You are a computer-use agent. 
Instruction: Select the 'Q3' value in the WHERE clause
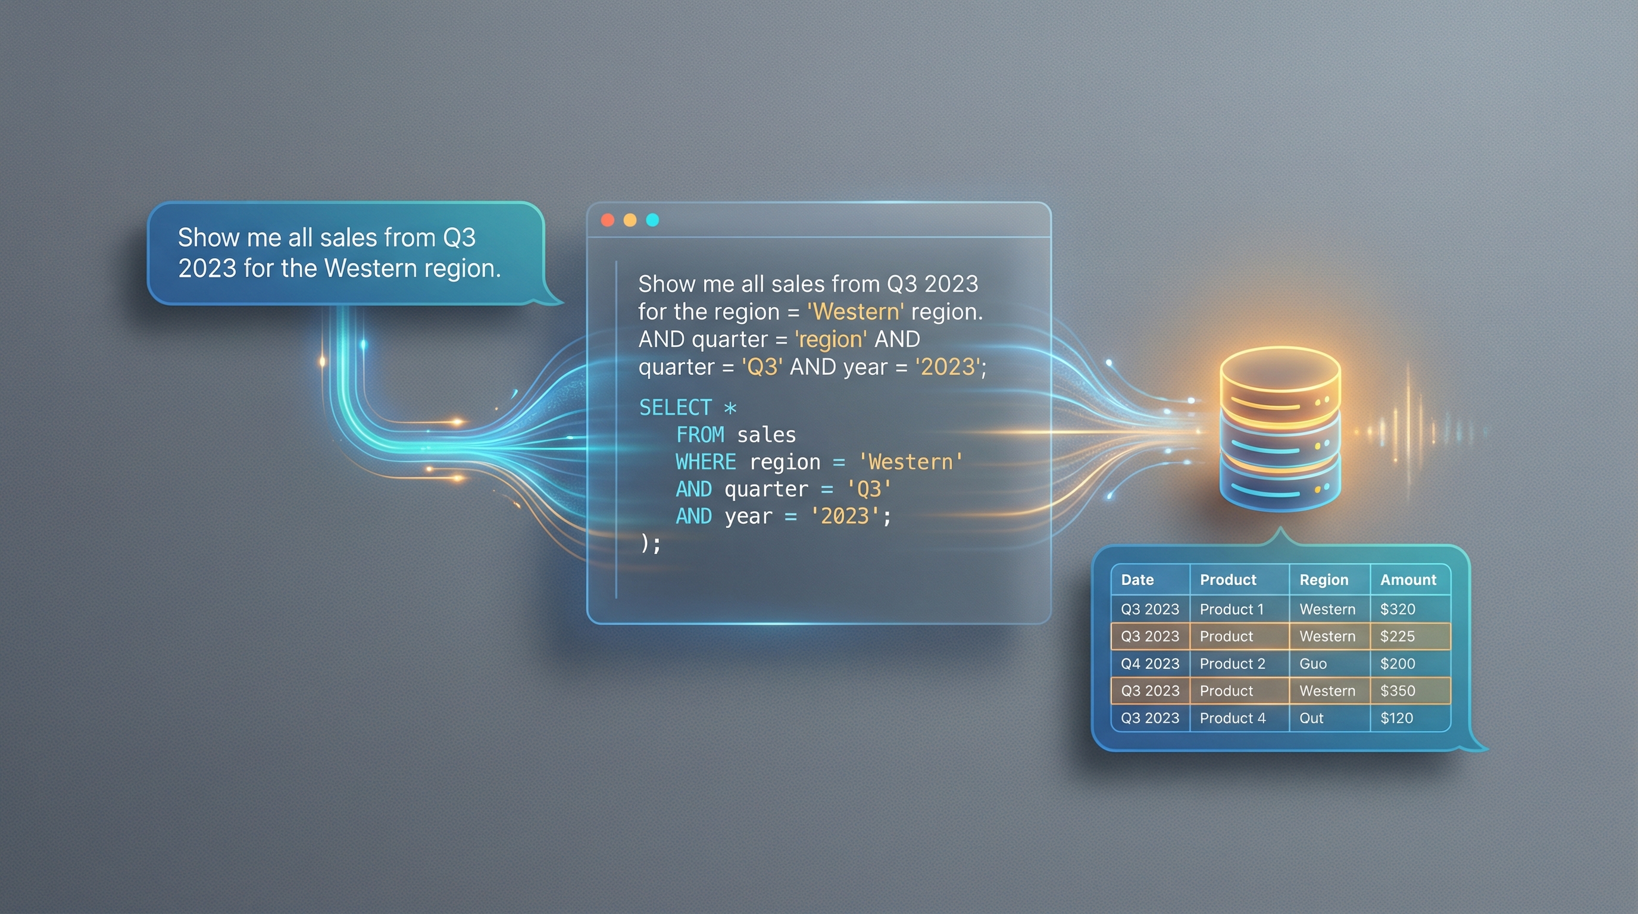(x=868, y=489)
